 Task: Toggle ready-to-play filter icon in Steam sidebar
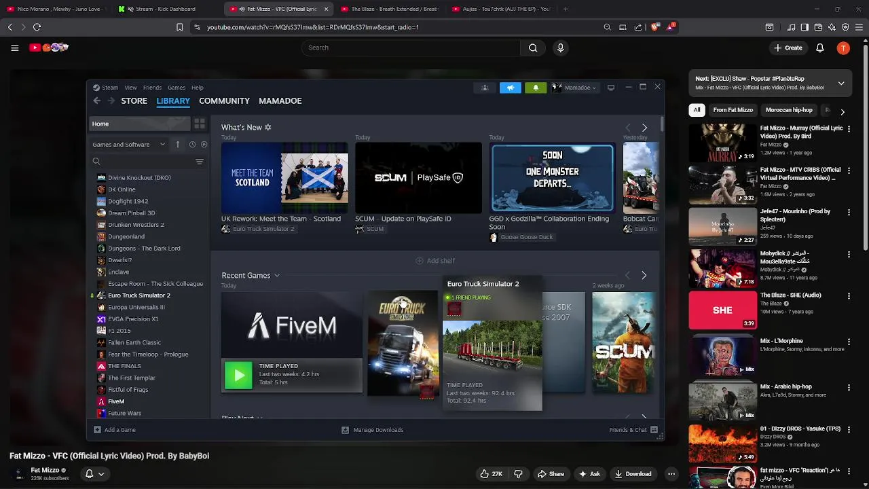pos(204,144)
